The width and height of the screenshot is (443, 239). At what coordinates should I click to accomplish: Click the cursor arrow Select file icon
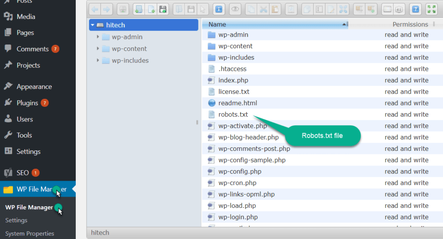[x=202, y=10]
